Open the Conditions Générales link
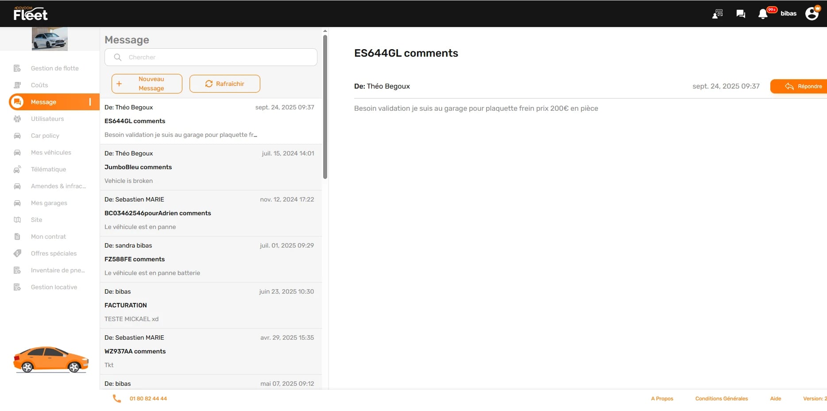Screen dimensions: 827x411 pos(721,398)
